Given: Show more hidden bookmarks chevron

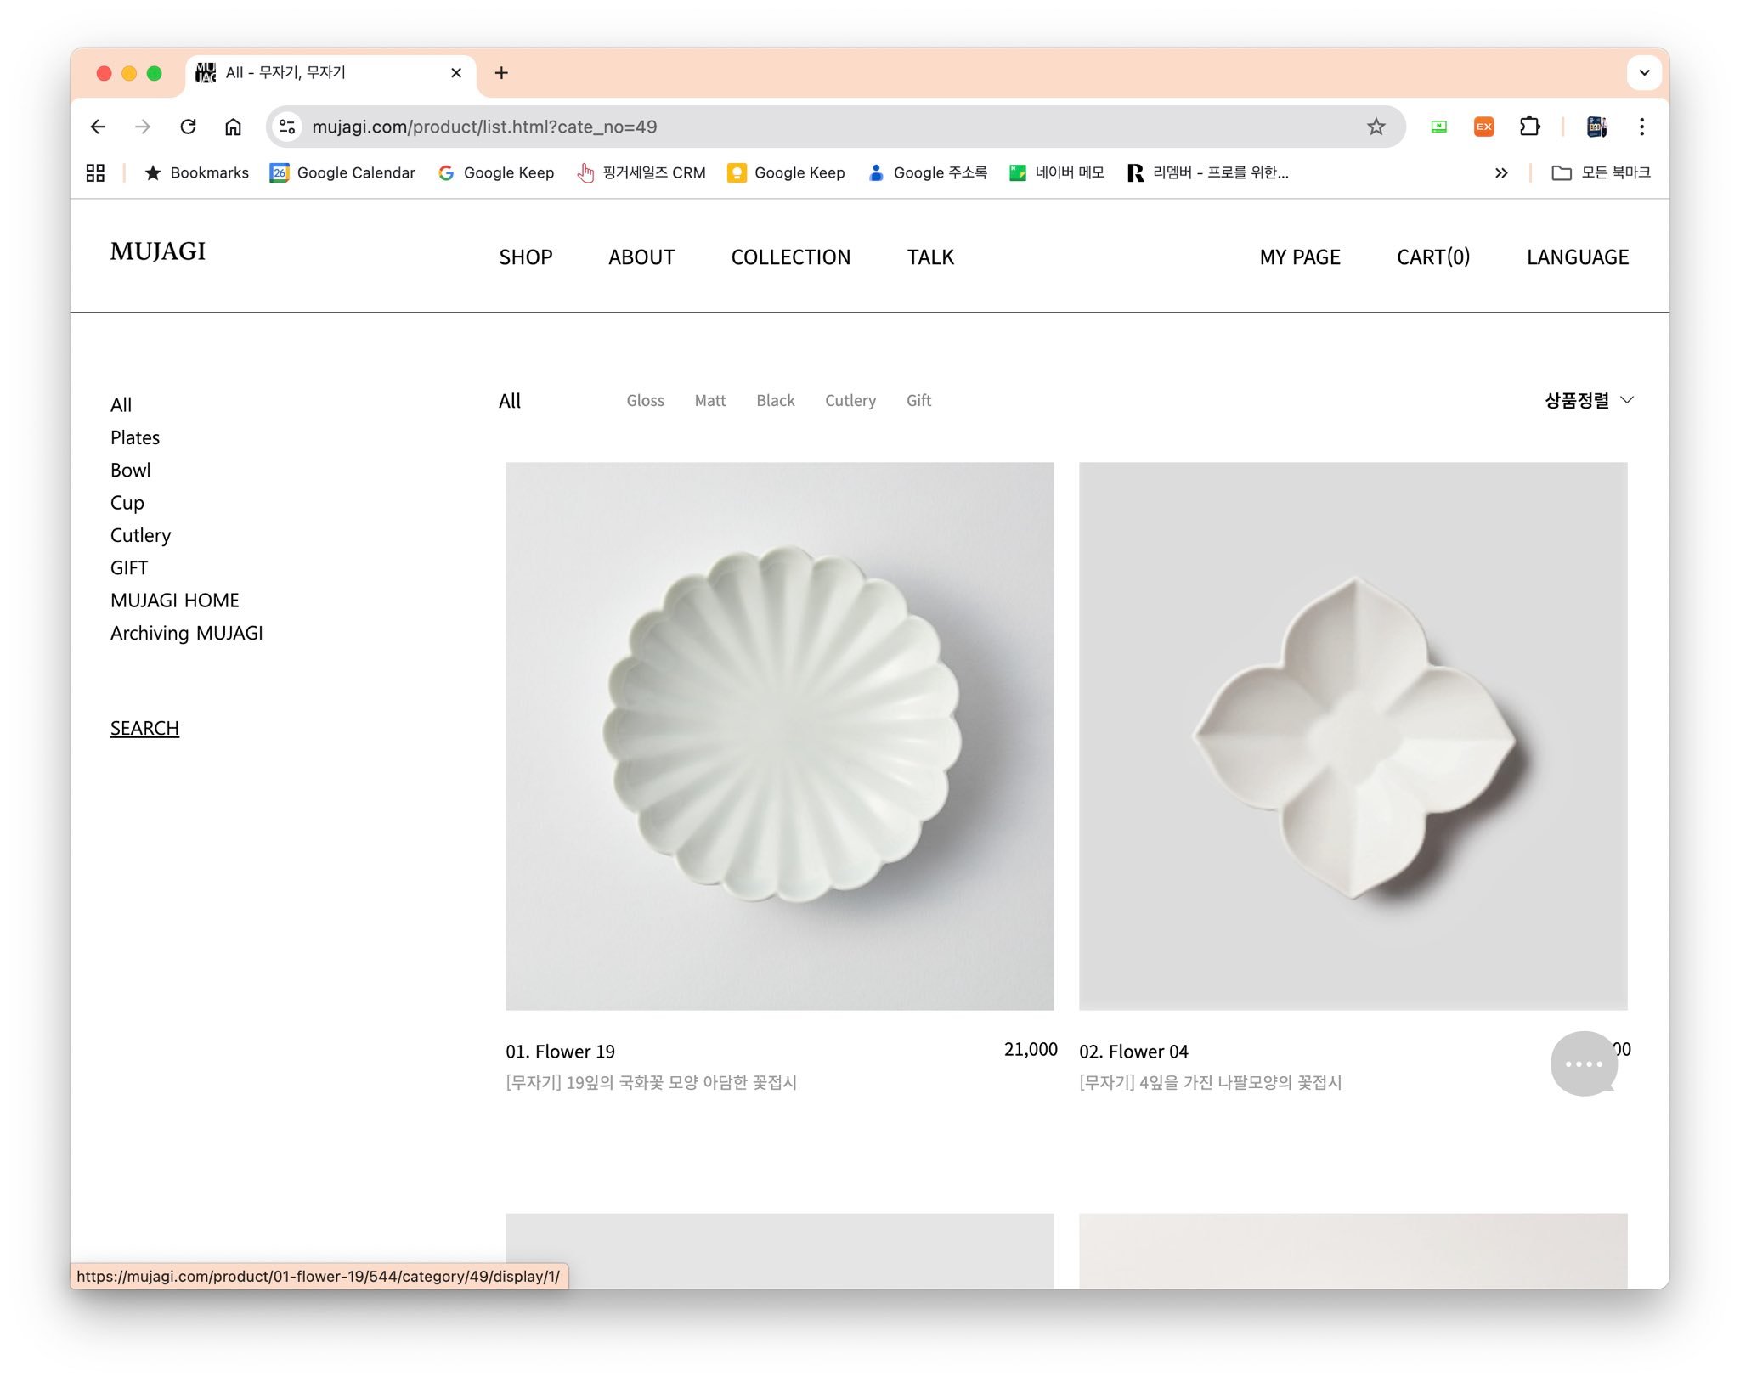Looking at the screenshot, I should [1501, 172].
